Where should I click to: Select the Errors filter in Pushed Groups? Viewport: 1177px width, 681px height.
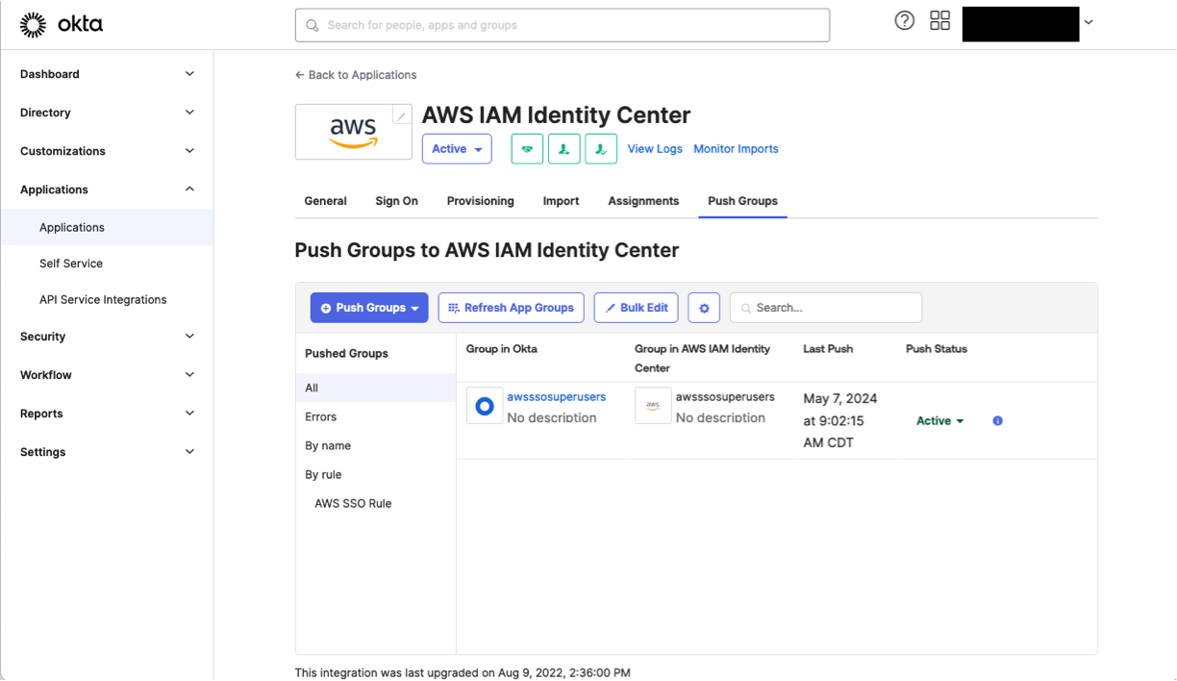[320, 416]
